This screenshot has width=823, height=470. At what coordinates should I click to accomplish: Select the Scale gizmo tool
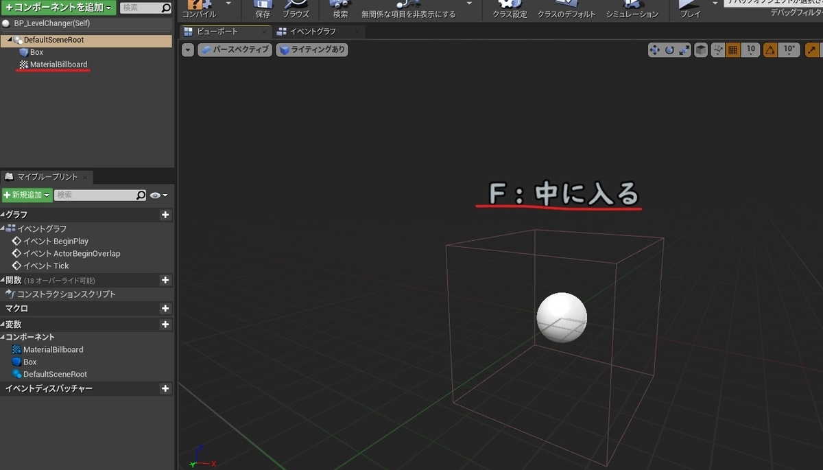point(683,50)
